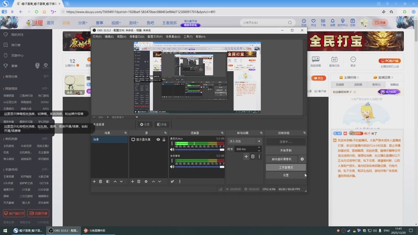Toggle visibility eye of display capture source
Viewport: 418px width, 235px height.
tap(158, 140)
